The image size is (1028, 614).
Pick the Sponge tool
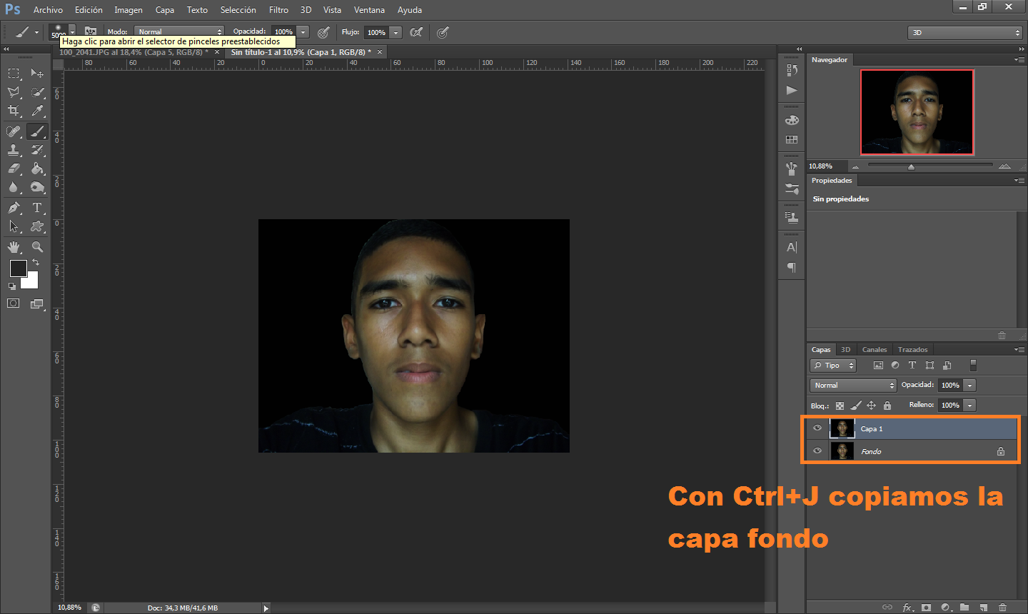coord(37,187)
